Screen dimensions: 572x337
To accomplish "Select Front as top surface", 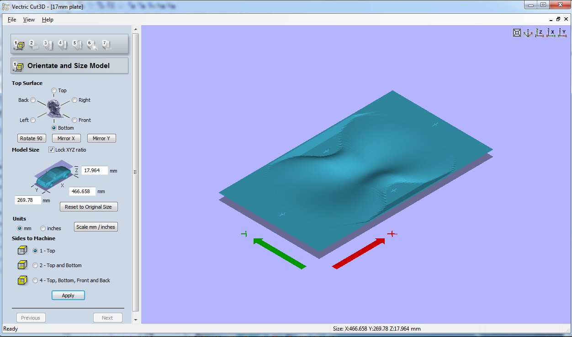I will click(x=74, y=120).
